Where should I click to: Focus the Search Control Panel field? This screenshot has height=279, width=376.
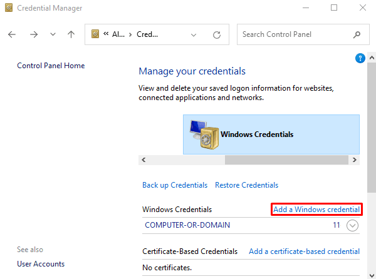tap(303, 34)
